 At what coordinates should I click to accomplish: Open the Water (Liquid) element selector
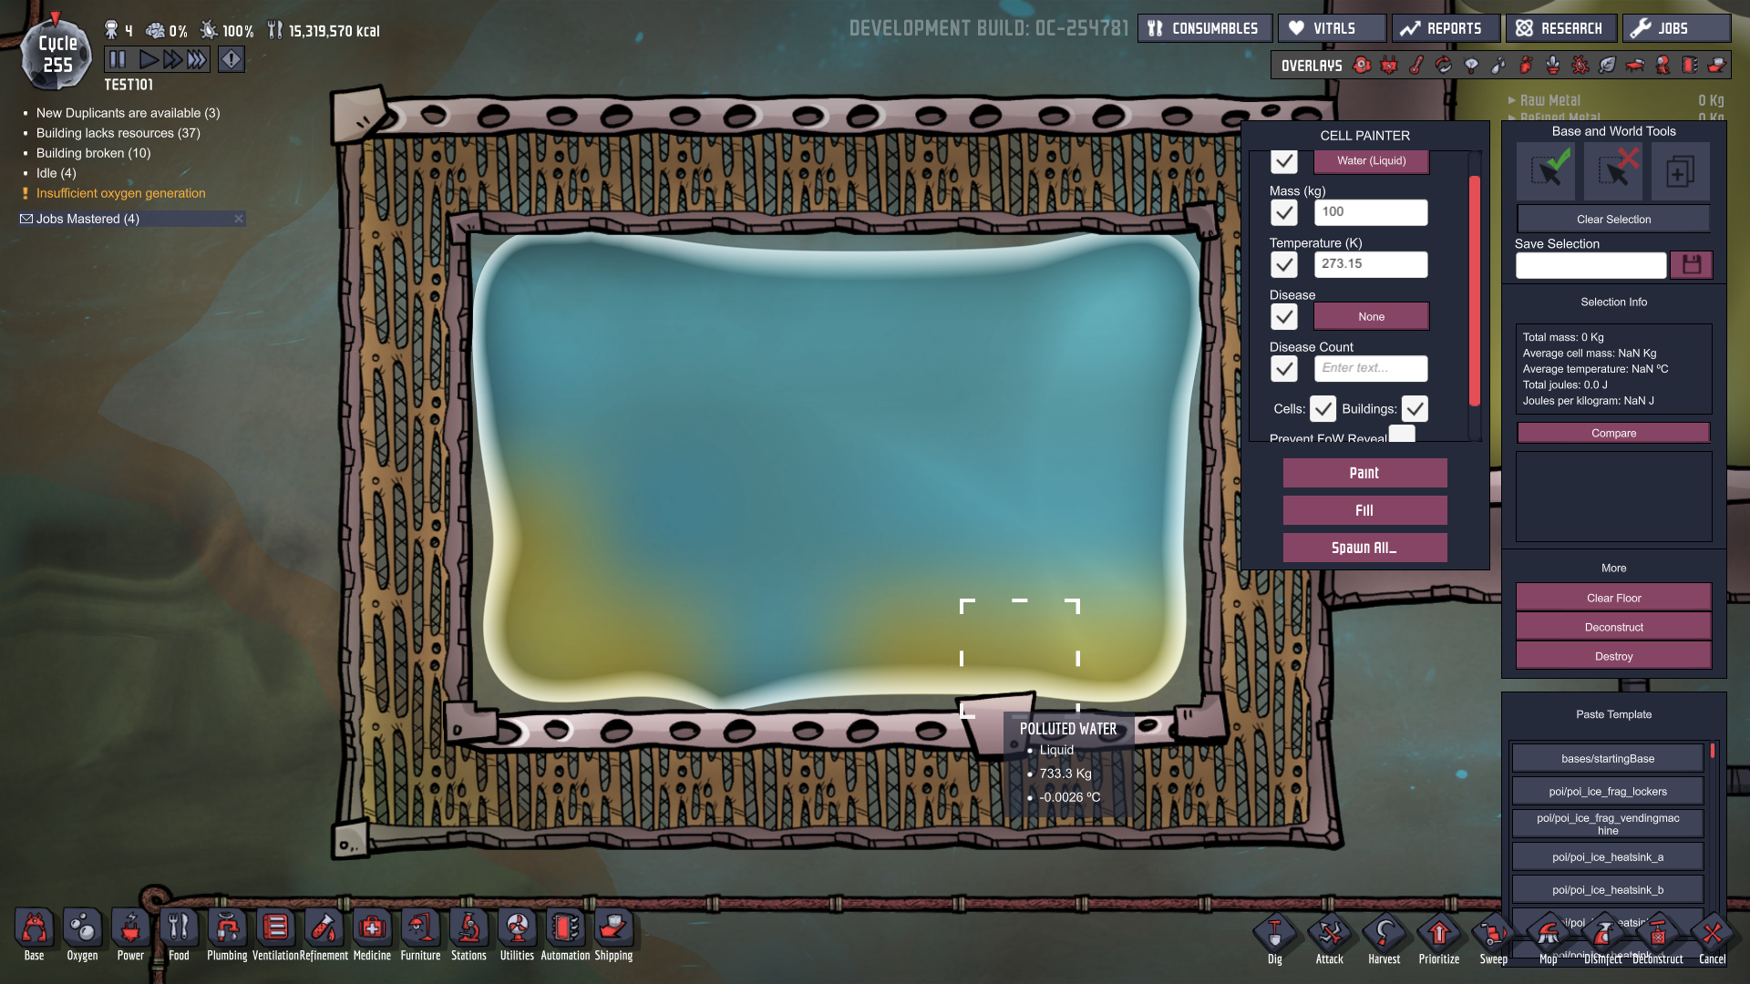click(1371, 161)
